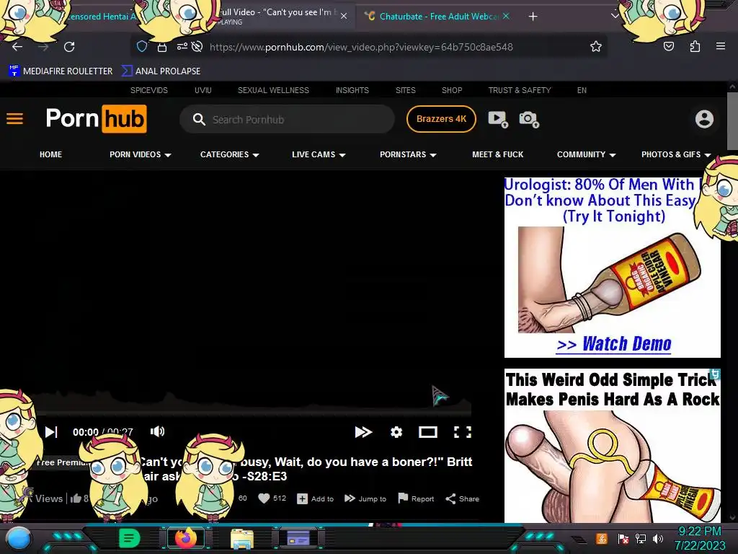Open the Pocket icon in the toolbar
This screenshot has height=554, width=738.
(668, 46)
